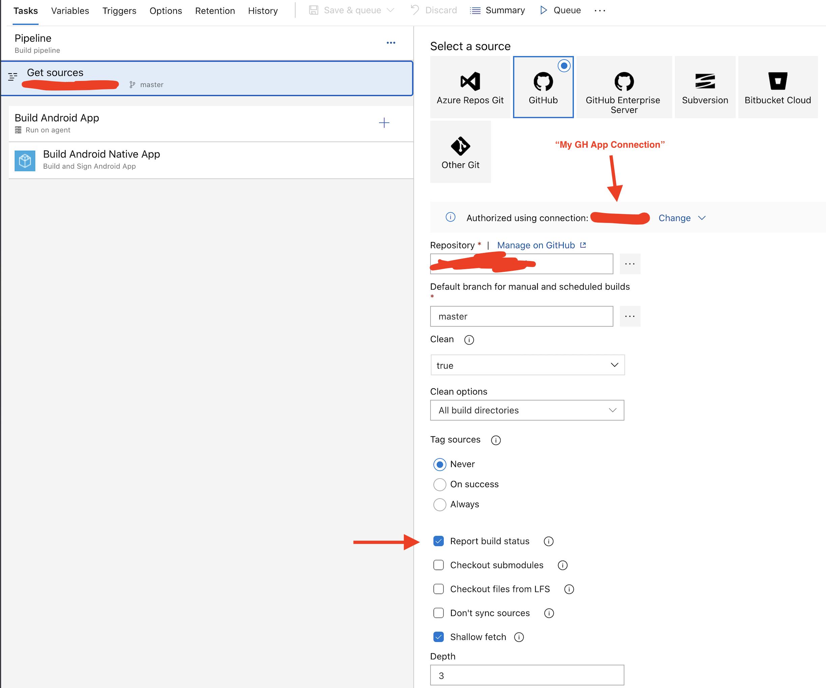Expand the Clean true dropdown
Screen dimensions: 826x688
coord(527,365)
